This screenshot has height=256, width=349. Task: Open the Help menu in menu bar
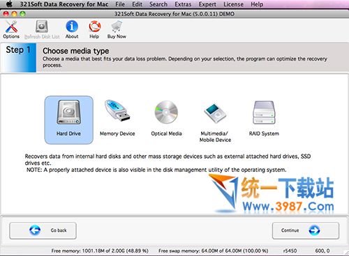pos(257,4)
